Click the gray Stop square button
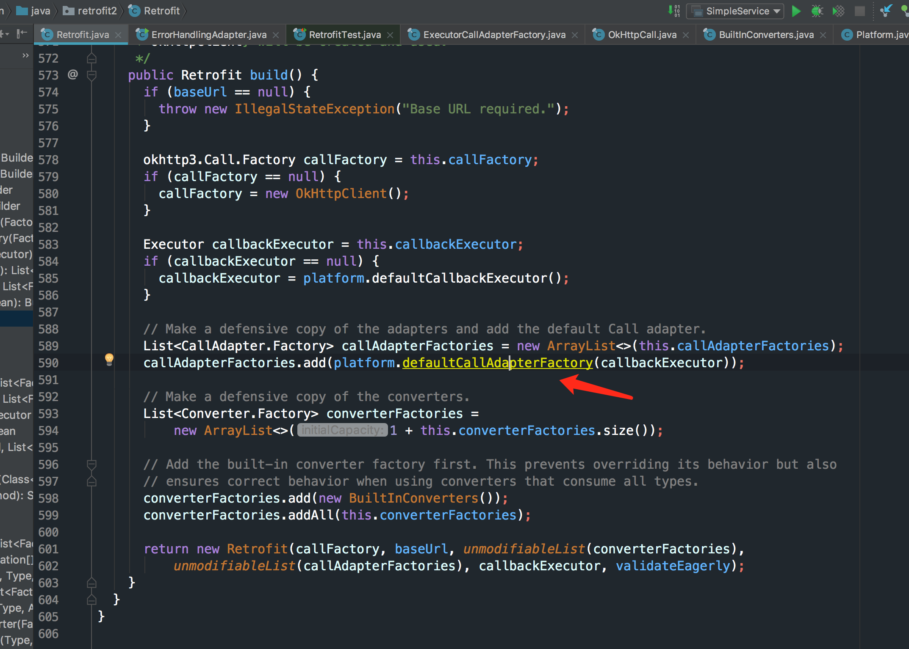 click(x=859, y=11)
